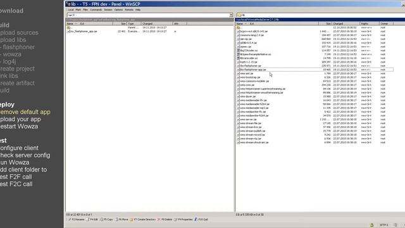This screenshot has width=405, height=228.
Task: Click the wms-stream-live.jar file icon
Action: click(238, 127)
